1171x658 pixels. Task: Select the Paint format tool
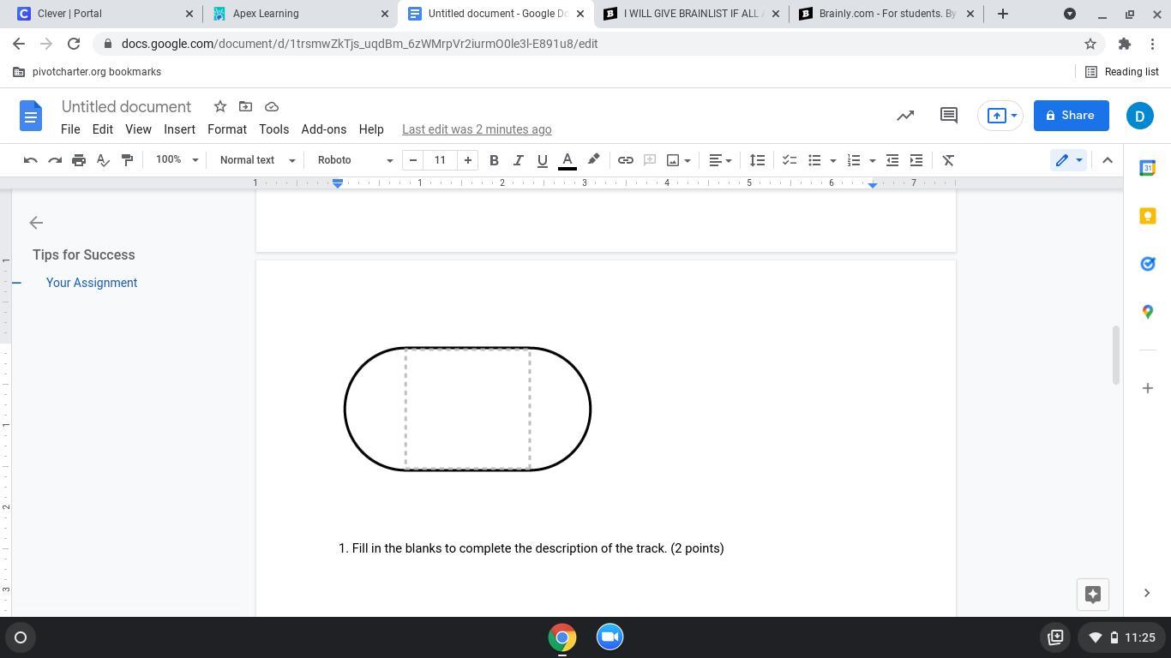pyautogui.click(x=127, y=160)
